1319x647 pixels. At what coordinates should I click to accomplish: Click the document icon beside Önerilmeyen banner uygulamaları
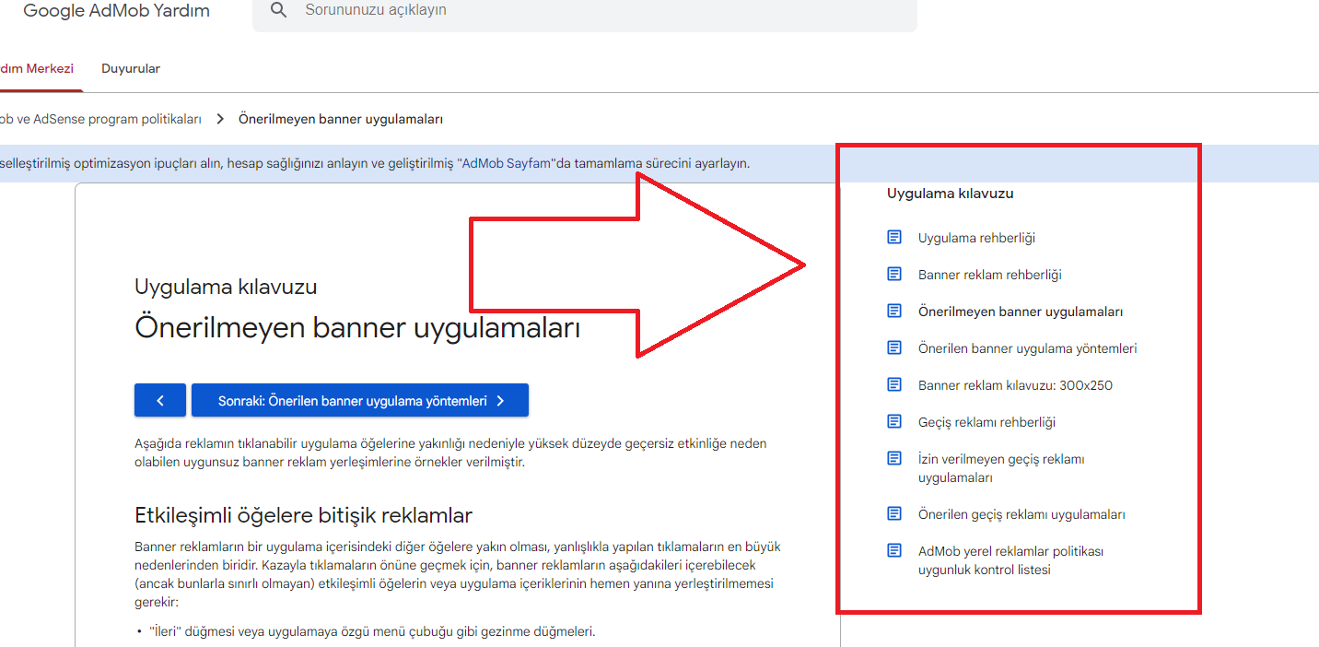click(893, 311)
